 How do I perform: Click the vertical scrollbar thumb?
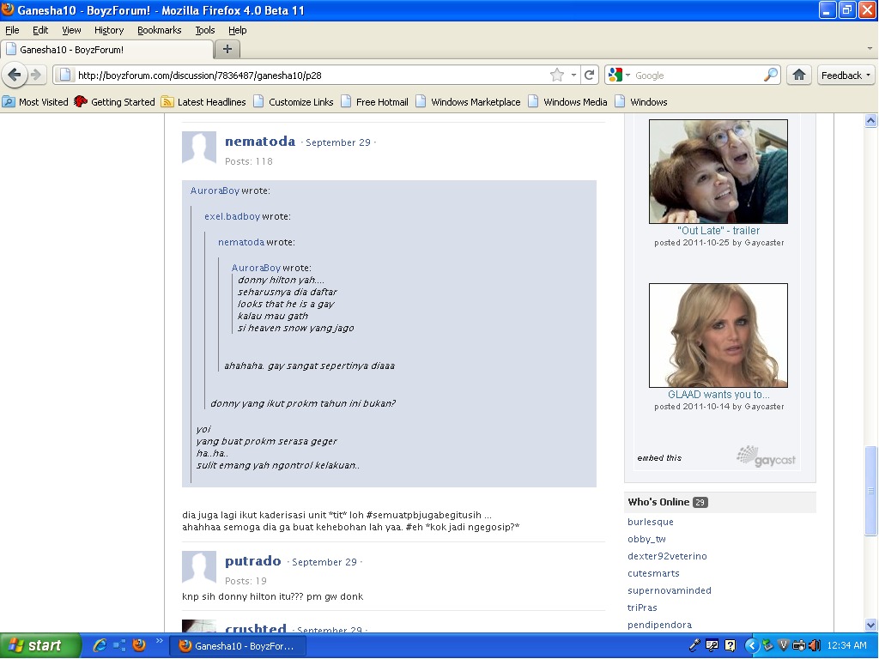pos(870,491)
